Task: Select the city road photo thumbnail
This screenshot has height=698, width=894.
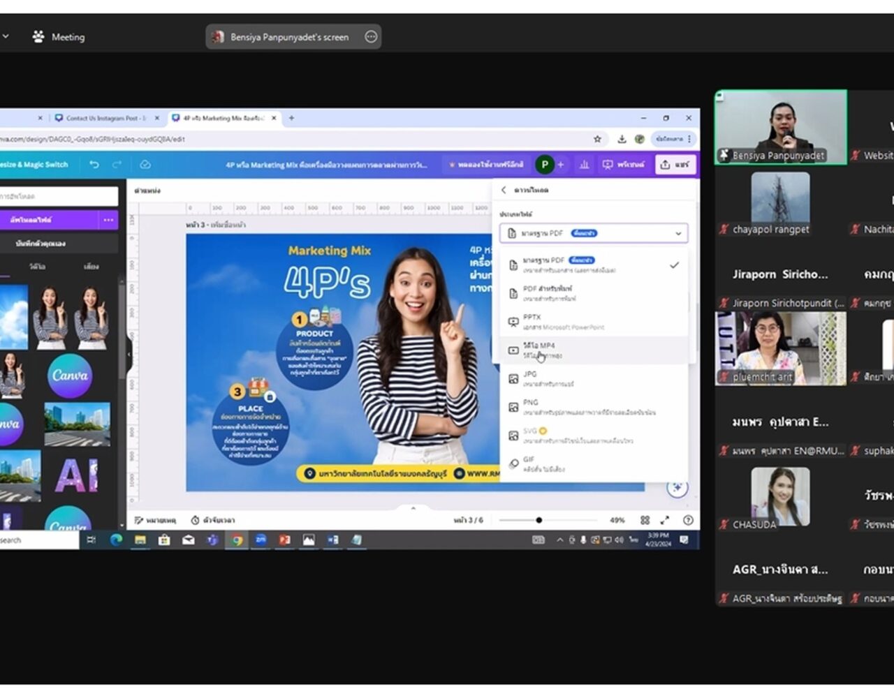Action: click(77, 424)
